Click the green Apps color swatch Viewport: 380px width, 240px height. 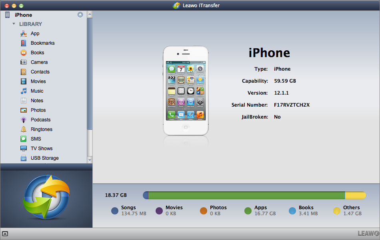[248, 210]
